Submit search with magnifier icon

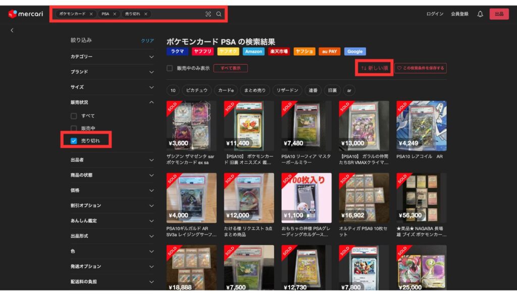[x=219, y=14]
